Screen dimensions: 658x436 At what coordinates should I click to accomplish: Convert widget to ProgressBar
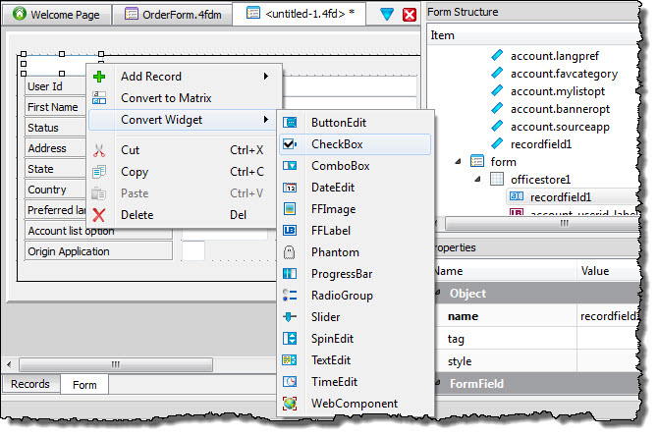pos(355,274)
